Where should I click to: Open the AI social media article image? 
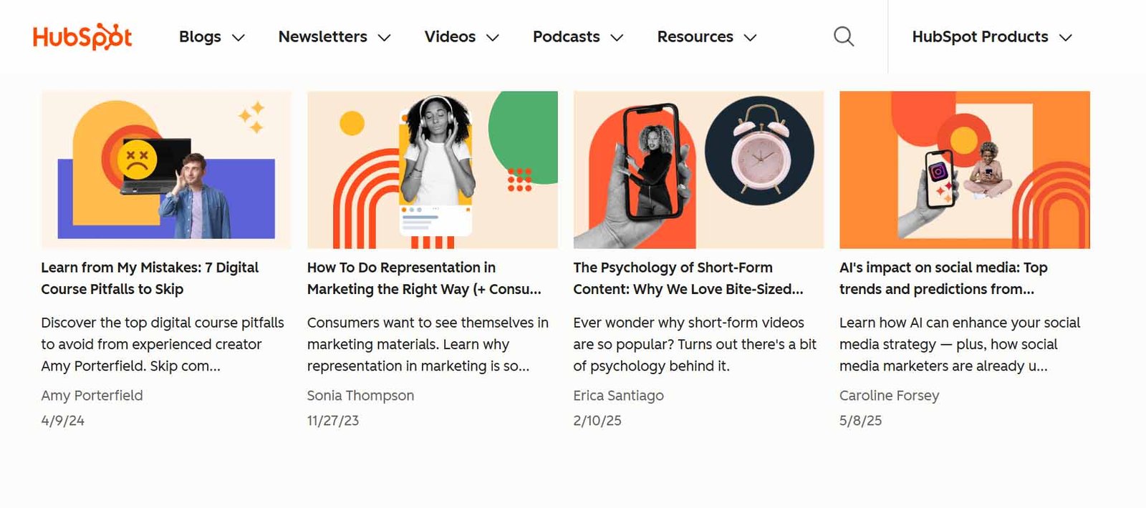[964, 170]
